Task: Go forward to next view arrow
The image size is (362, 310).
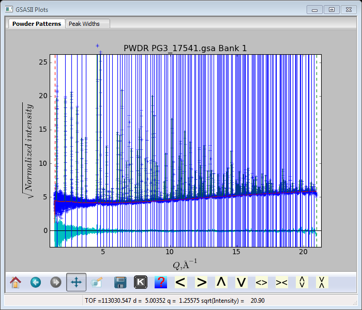Action: pyautogui.click(x=56, y=282)
